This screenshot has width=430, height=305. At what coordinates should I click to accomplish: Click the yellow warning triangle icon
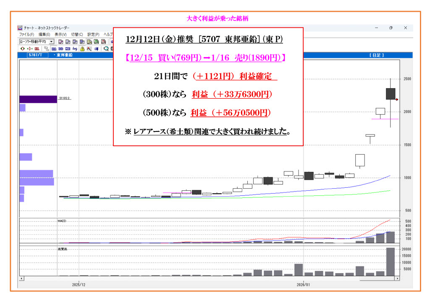tap(82, 49)
